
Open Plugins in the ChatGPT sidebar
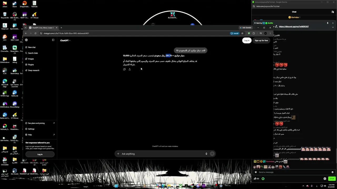click(x=40, y=65)
